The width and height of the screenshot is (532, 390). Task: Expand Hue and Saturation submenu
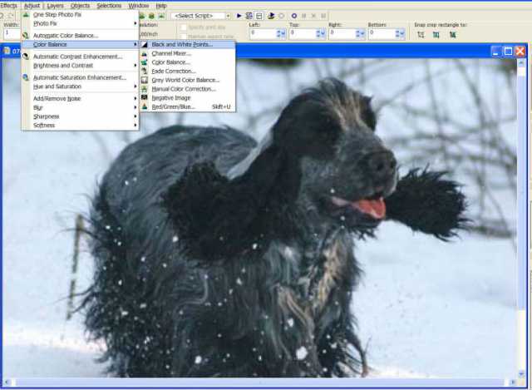click(80, 86)
